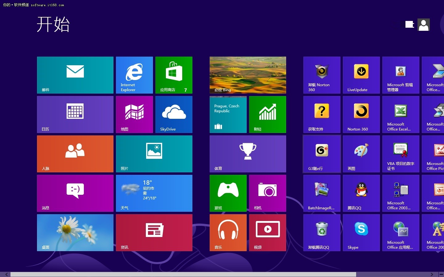Image resolution: width=444 pixels, height=277 pixels.
Task: Open the Bing (必应) landscape tile
Action: click(248, 75)
